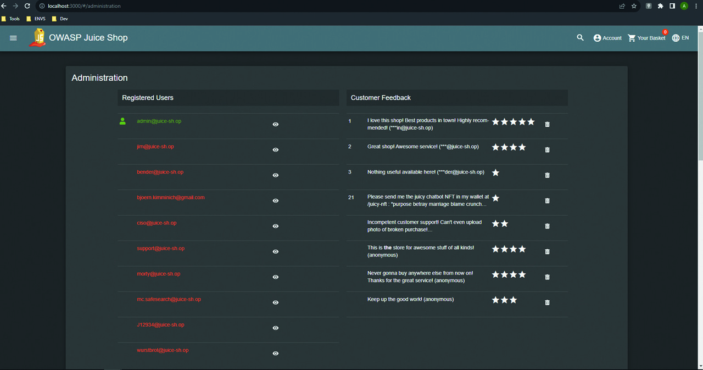Click the OWASP Juice Shop logo
703x370 pixels.
click(37, 38)
